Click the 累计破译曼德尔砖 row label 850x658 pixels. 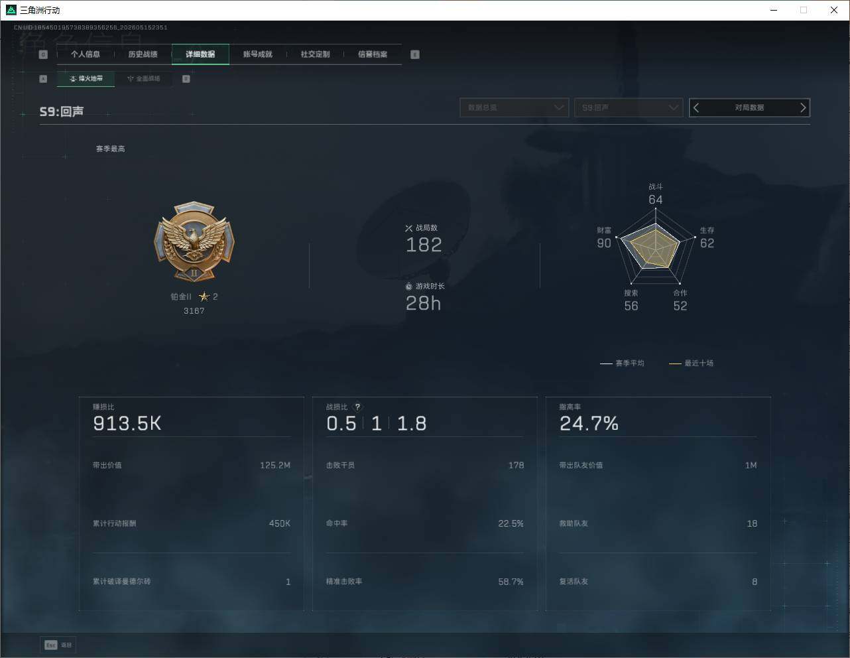click(122, 582)
